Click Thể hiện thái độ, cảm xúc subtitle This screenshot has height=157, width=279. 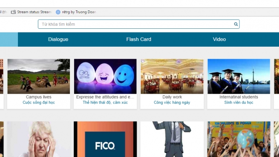point(105,102)
